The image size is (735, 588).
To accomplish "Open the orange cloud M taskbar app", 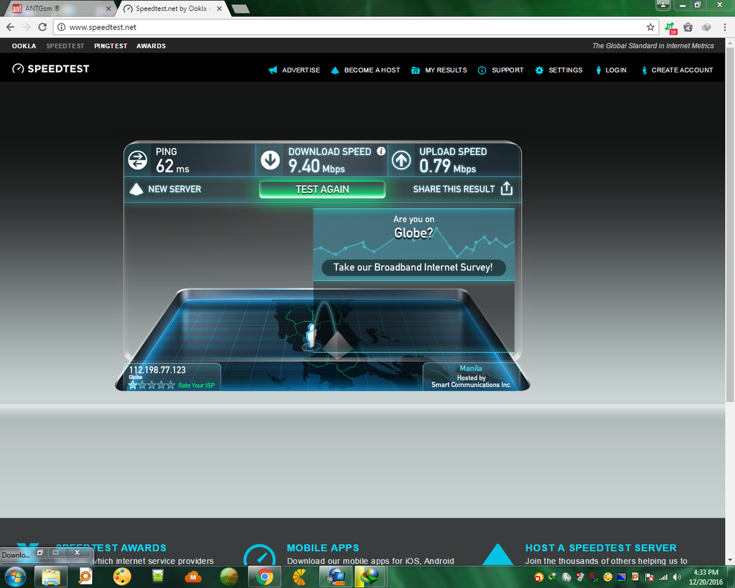I will click(193, 577).
